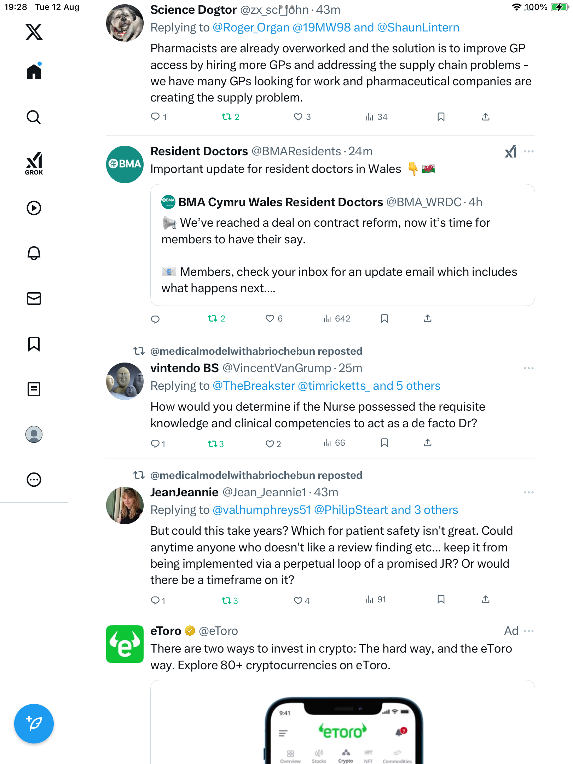
Task: Open the Video tab play icon
Action: (34, 208)
